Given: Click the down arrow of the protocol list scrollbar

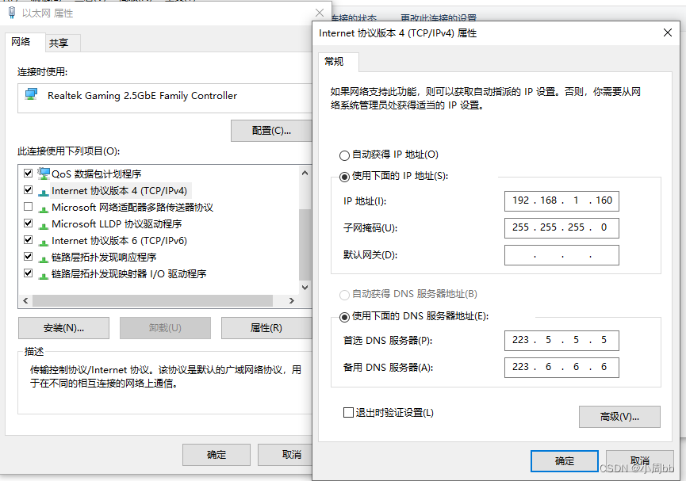Looking at the screenshot, I should (x=305, y=287).
